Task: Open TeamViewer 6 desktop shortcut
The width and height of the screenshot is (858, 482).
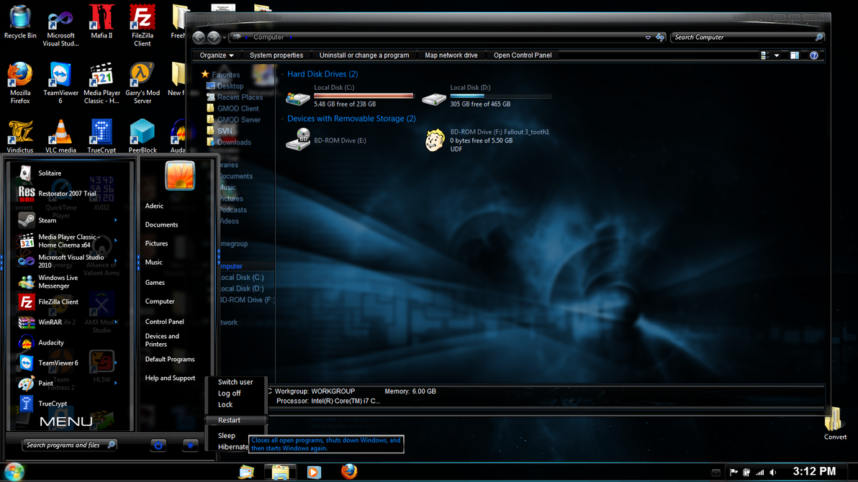Action: 60,83
